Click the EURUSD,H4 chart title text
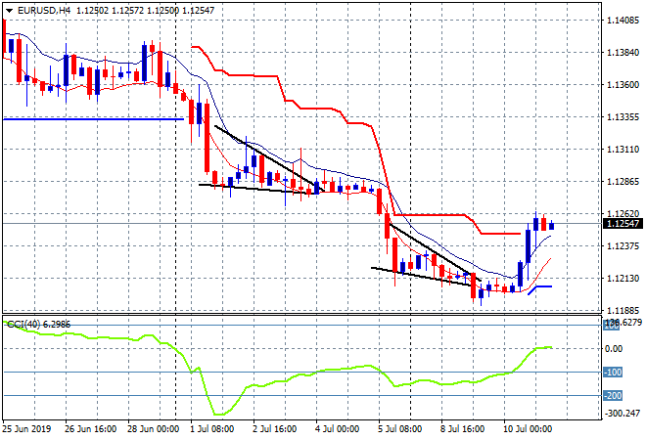646x440 pixels. (38, 10)
